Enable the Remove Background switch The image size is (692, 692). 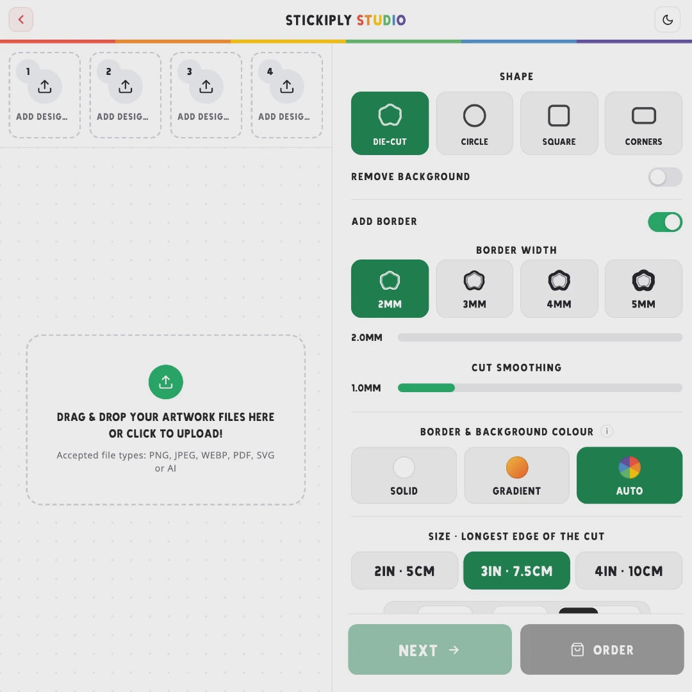pyautogui.click(x=665, y=177)
